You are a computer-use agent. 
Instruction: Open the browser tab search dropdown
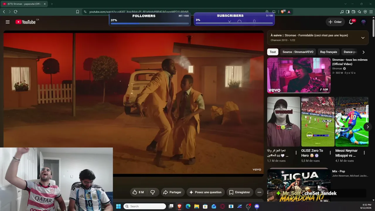pos(345,4)
